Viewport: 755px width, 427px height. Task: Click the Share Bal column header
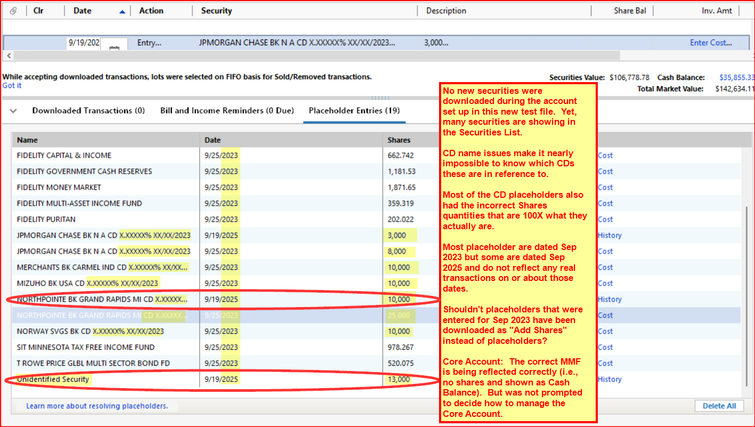pos(630,11)
